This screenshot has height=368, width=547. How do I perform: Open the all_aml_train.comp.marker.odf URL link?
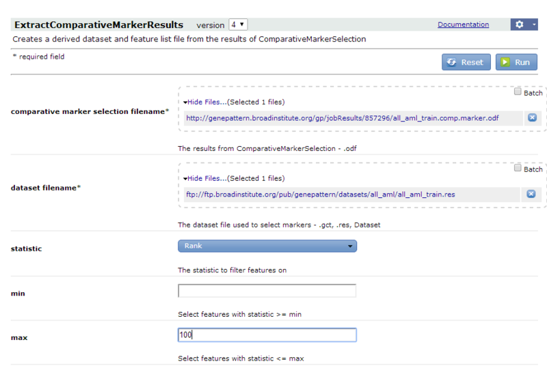point(343,118)
